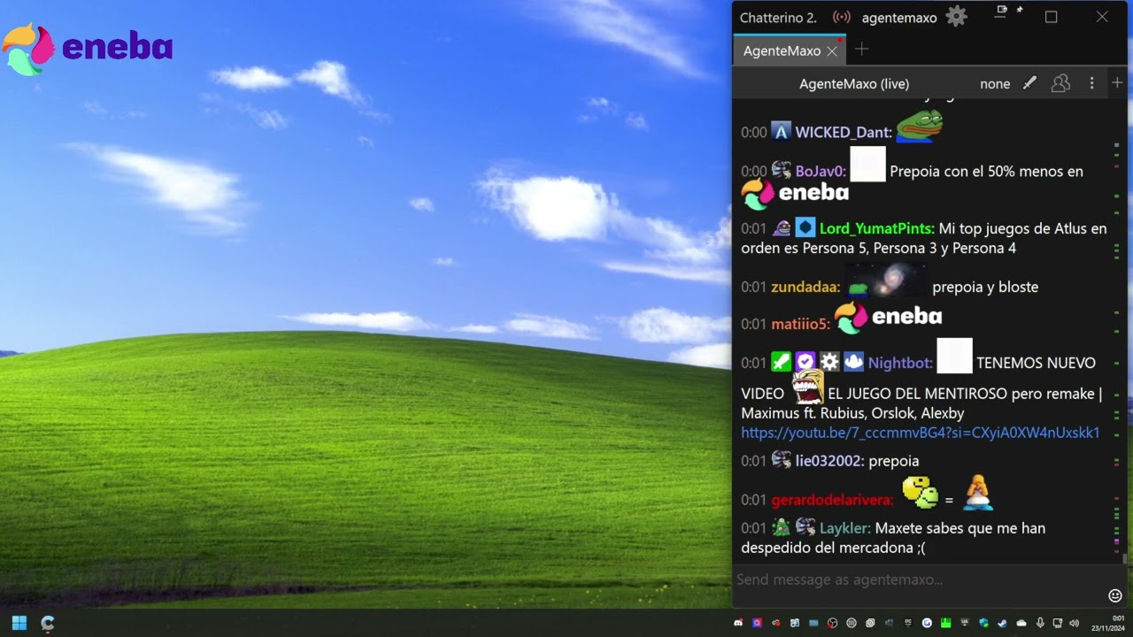Click Nightbot username
Screen dimensions: 1133x637
[x=900, y=363]
